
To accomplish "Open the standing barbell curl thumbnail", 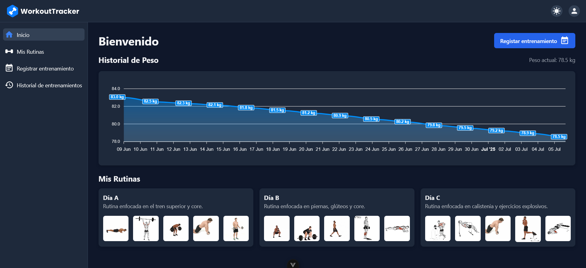I will coord(236,229).
